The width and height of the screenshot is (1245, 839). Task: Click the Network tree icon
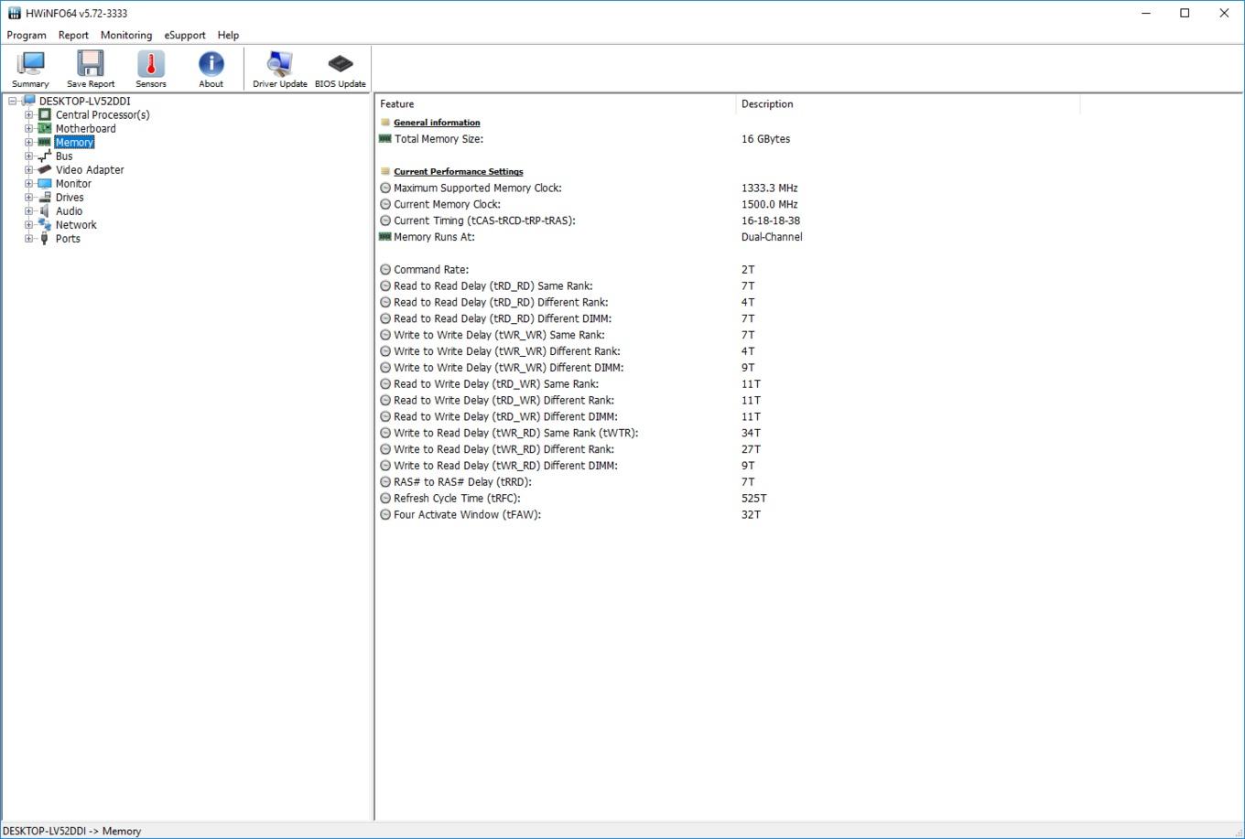coord(45,225)
